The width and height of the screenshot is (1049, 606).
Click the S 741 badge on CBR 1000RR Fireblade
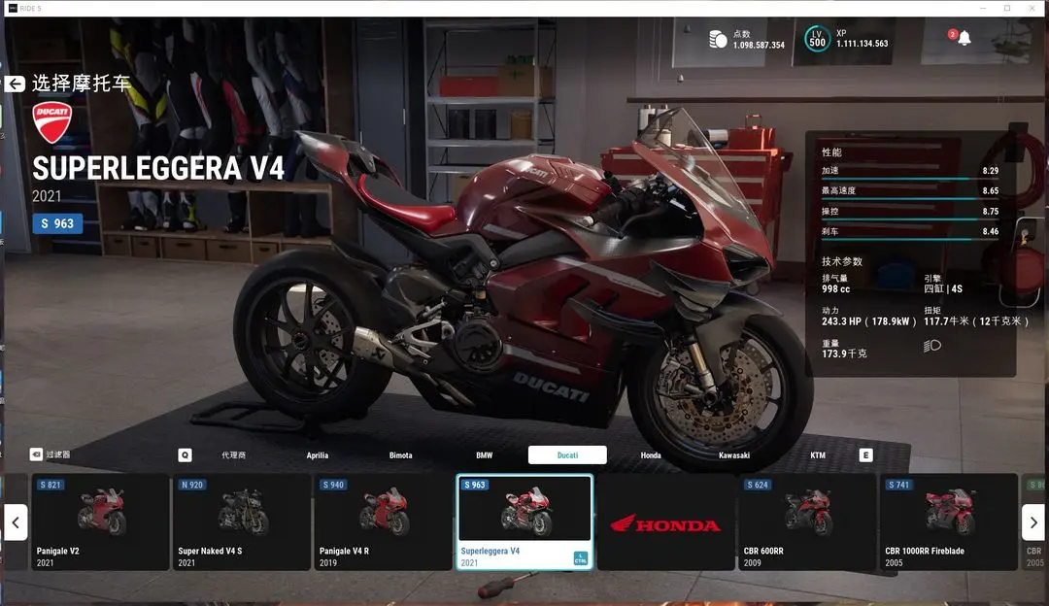point(898,485)
